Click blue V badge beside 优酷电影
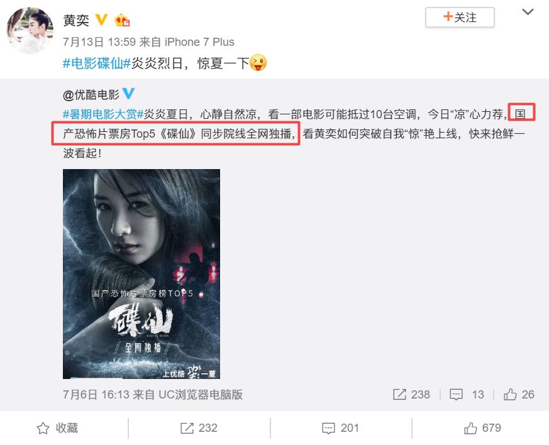Image resolution: width=549 pixels, height=445 pixels. pos(128,93)
